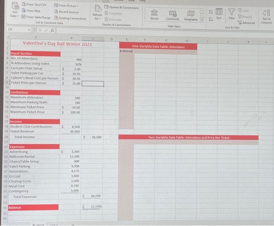Open From Picture dropdown
274x226 pixels.
[66, 5]
